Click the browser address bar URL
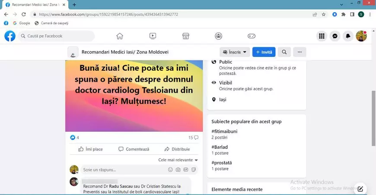The image size is (376, 195). pos(108,14)
